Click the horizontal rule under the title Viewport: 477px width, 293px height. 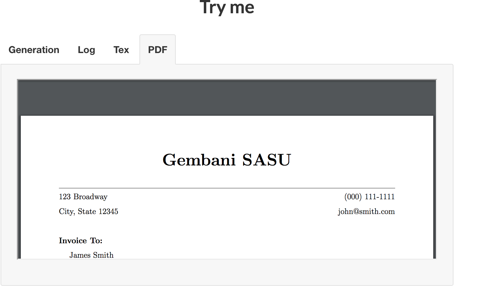227,188
